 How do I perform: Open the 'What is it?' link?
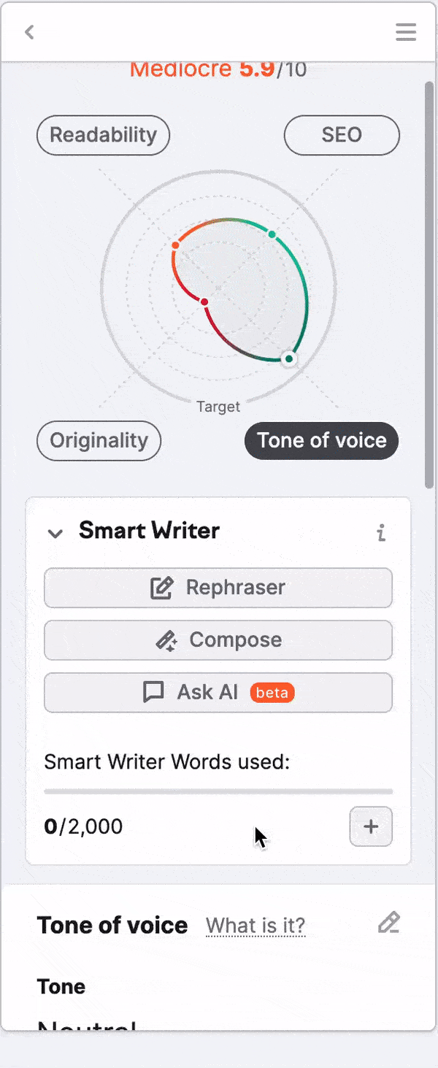coord(255,925)
